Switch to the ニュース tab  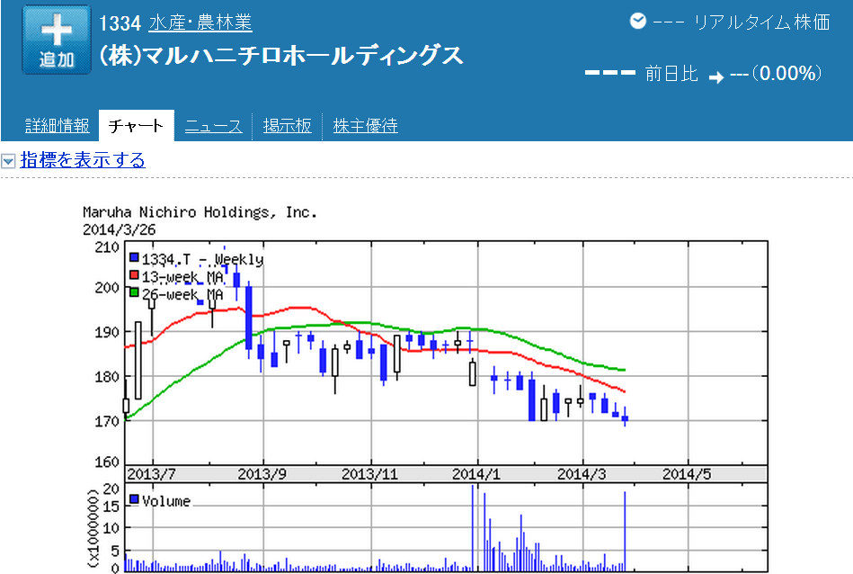pos(213,126)
